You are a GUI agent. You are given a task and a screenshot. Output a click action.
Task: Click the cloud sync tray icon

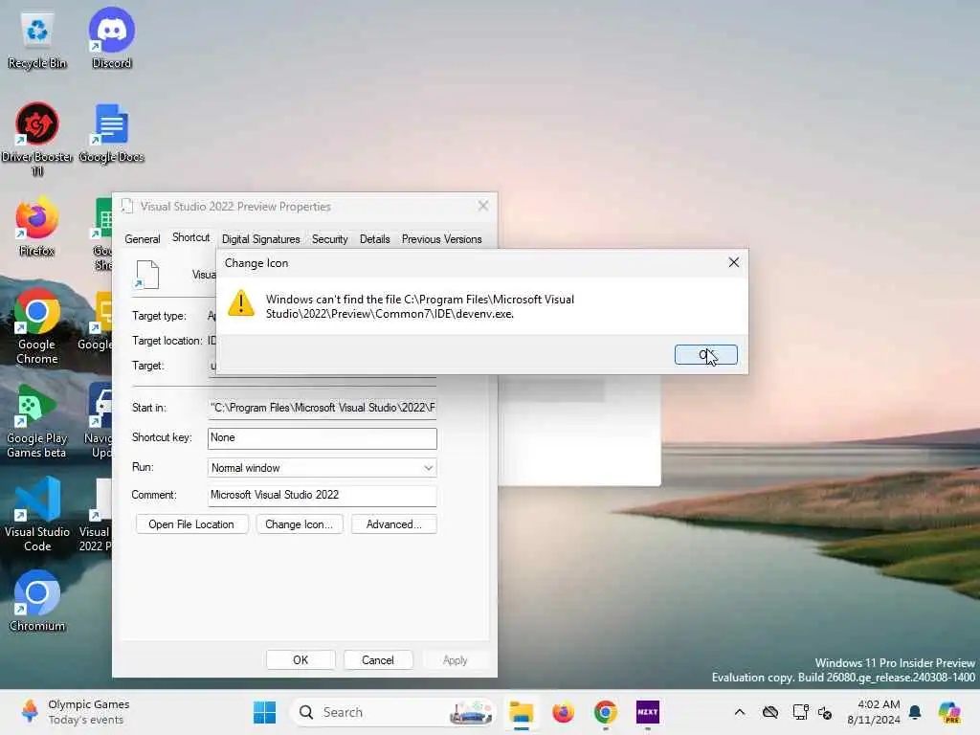tap(770, 712)
